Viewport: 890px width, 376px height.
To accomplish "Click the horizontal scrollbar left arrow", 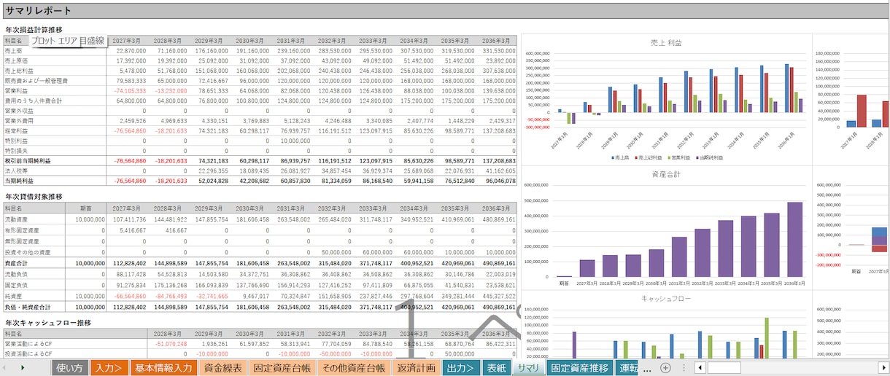I will pos(700,368).
